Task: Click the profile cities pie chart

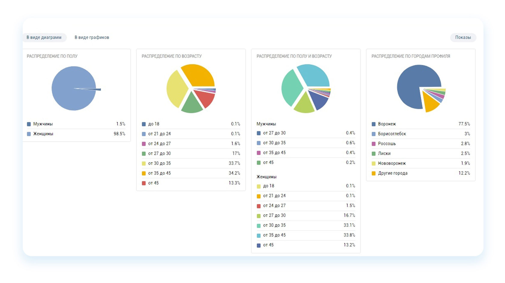Action: pos(421,88)
